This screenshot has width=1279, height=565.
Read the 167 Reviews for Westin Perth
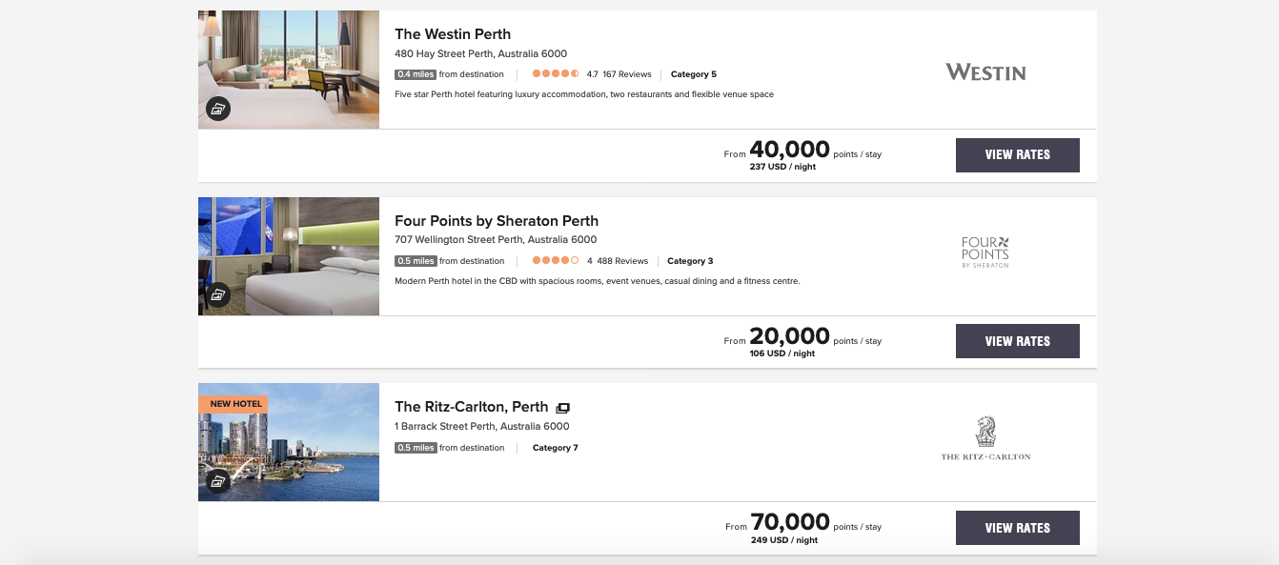pyautogui.click(x=627, y=74)
